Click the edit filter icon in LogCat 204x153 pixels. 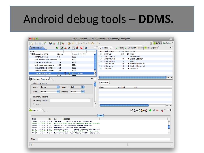154,110
